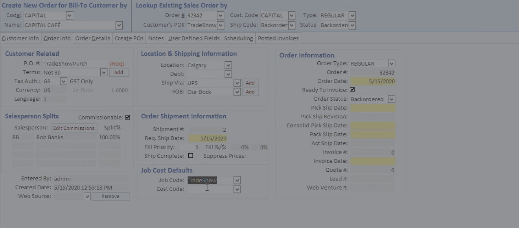519x228 pixels.
Task: Click Add button next to FOB
Action: tap(250, 92)
